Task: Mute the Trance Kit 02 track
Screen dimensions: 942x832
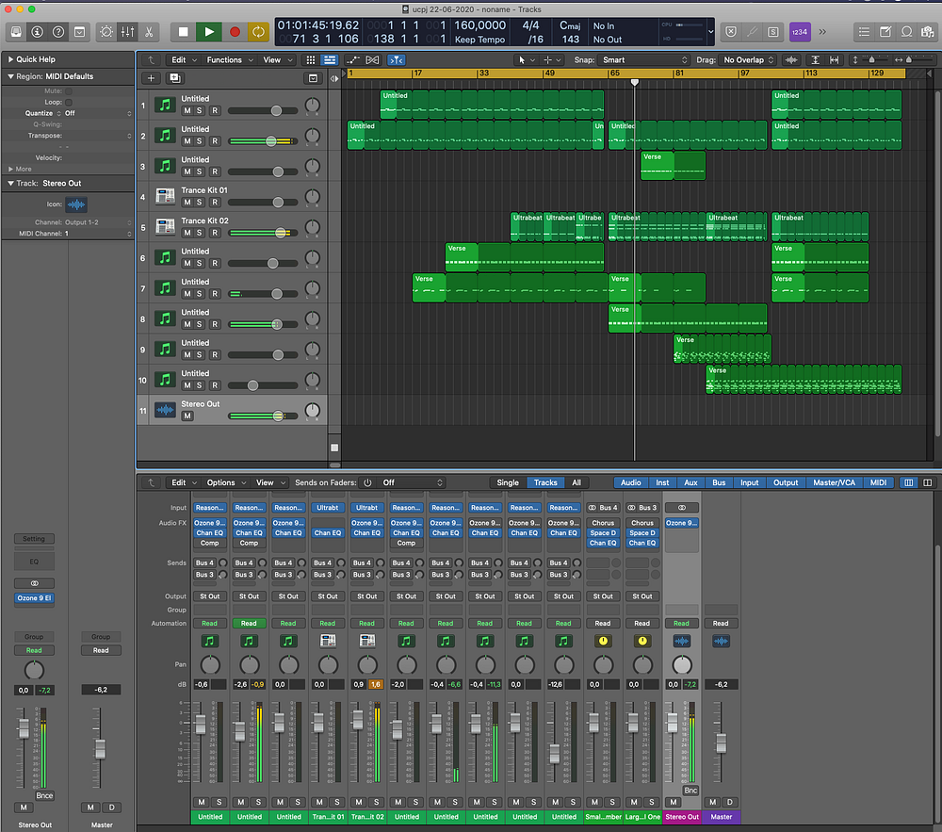Action: click(187, 233)
